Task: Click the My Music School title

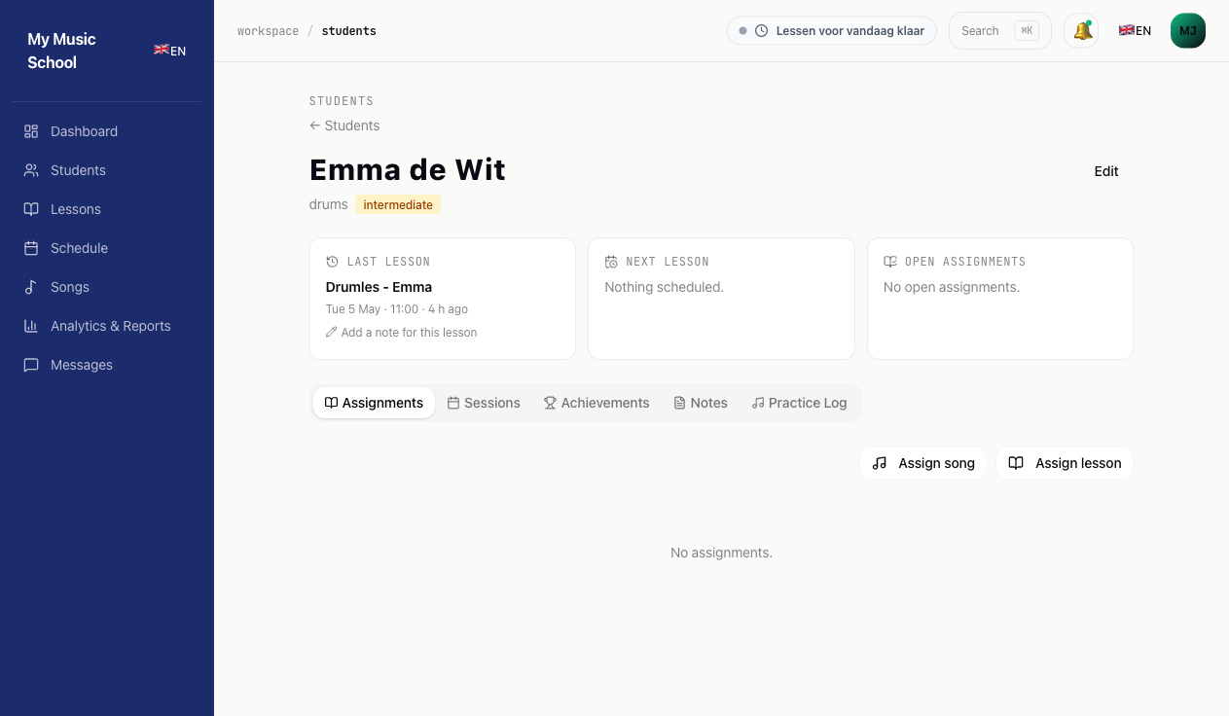Action: pyautogui.click(x=62, y=51)
